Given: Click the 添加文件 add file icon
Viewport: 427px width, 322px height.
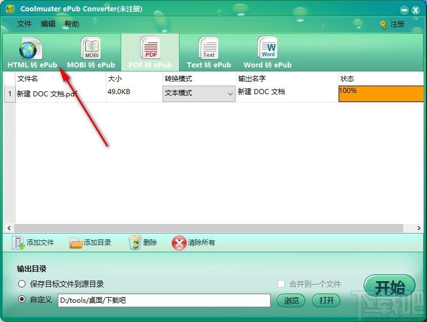Looking at the screenshot, I should (18, 243).
